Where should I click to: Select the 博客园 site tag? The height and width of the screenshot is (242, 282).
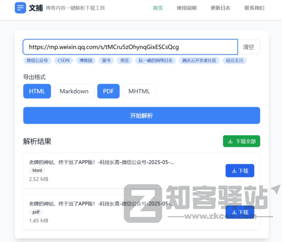click(86, 60)
